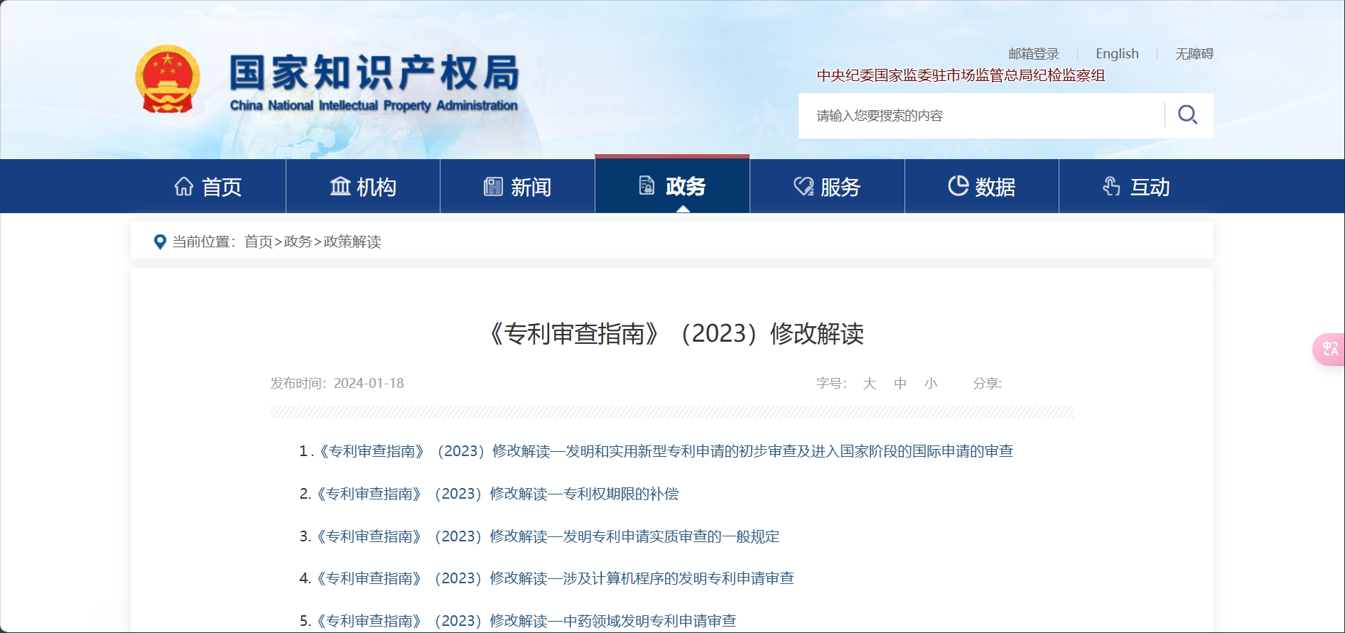Open the 中央纪委国家监委 red link
1345x633 pixels.
[x=961, y=75]
